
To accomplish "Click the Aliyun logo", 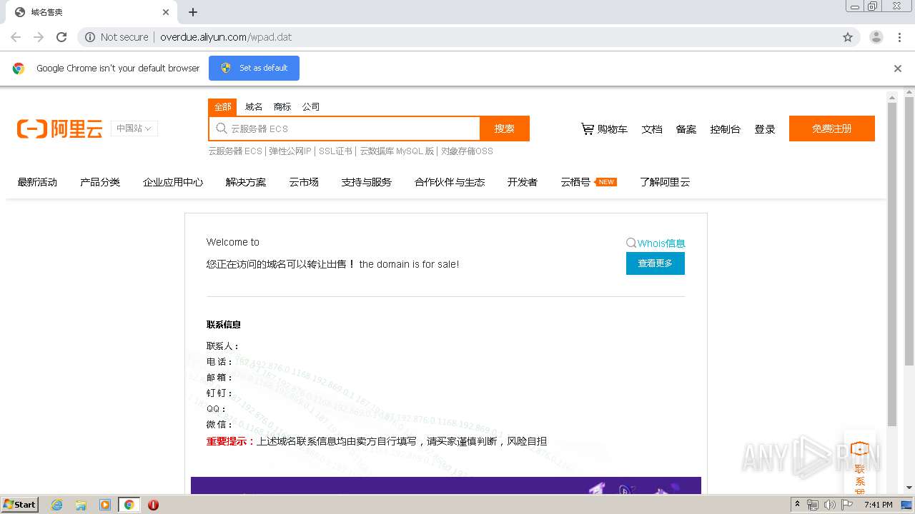I will [x=60, y=128].
